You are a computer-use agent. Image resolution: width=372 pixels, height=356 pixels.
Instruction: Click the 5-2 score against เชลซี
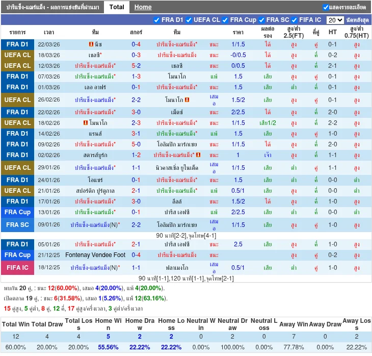point(136,66)
